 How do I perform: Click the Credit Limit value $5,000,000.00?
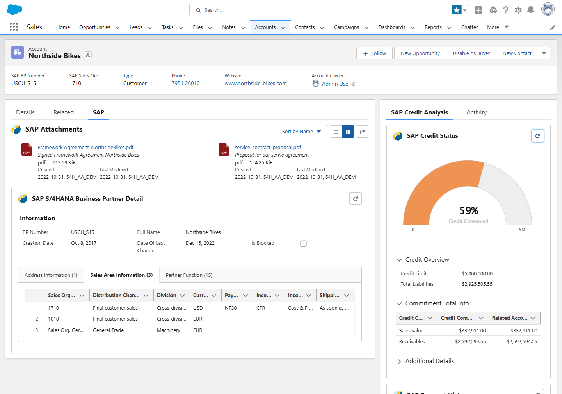coord(477,274)
